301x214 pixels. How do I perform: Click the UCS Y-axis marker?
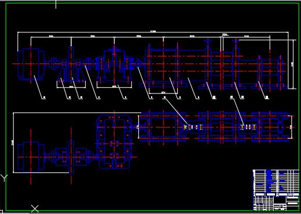point(4,178)
